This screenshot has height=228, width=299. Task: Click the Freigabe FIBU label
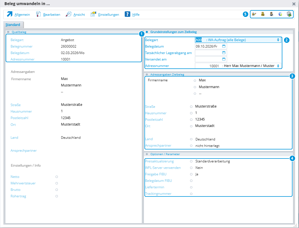click(156, 174)
